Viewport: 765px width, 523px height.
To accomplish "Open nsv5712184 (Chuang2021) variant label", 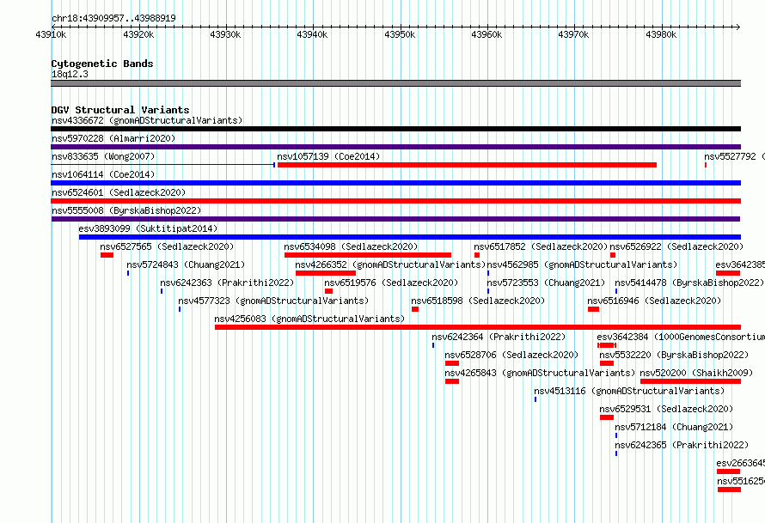I will tap(674, 427).
